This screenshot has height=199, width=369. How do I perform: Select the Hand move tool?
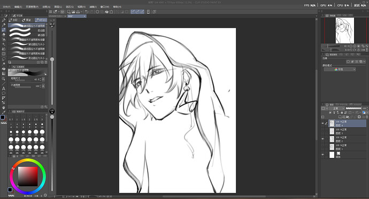click(4, 108)
